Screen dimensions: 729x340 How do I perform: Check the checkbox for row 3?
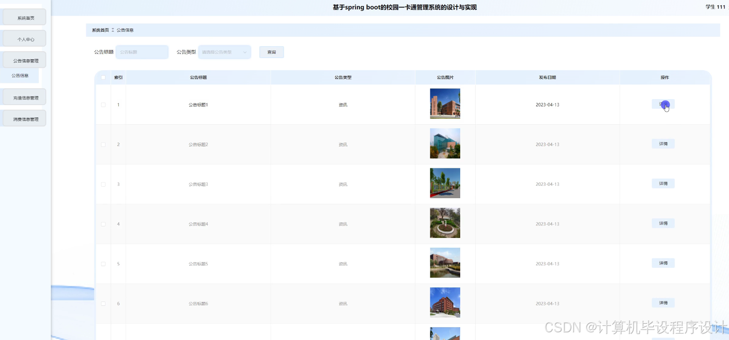[x=103, y=184]
